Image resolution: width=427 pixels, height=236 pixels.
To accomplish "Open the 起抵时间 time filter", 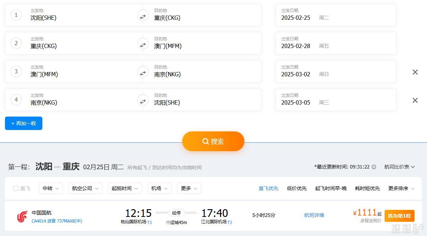I will 125,188.
